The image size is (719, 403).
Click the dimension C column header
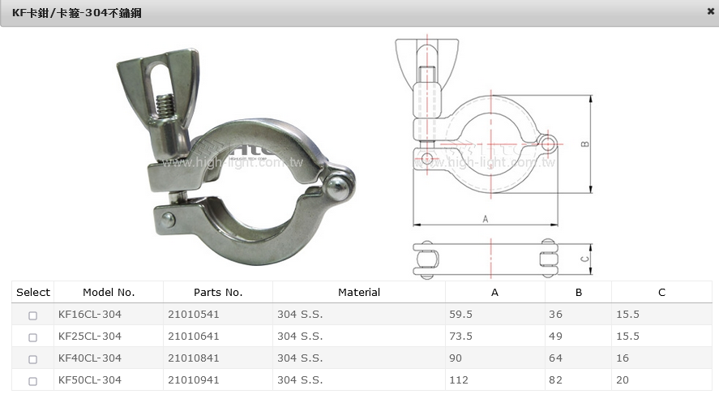pos(661,292)
